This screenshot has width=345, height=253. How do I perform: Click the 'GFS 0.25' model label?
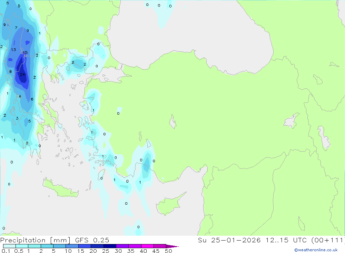click(x=92, y=240)
